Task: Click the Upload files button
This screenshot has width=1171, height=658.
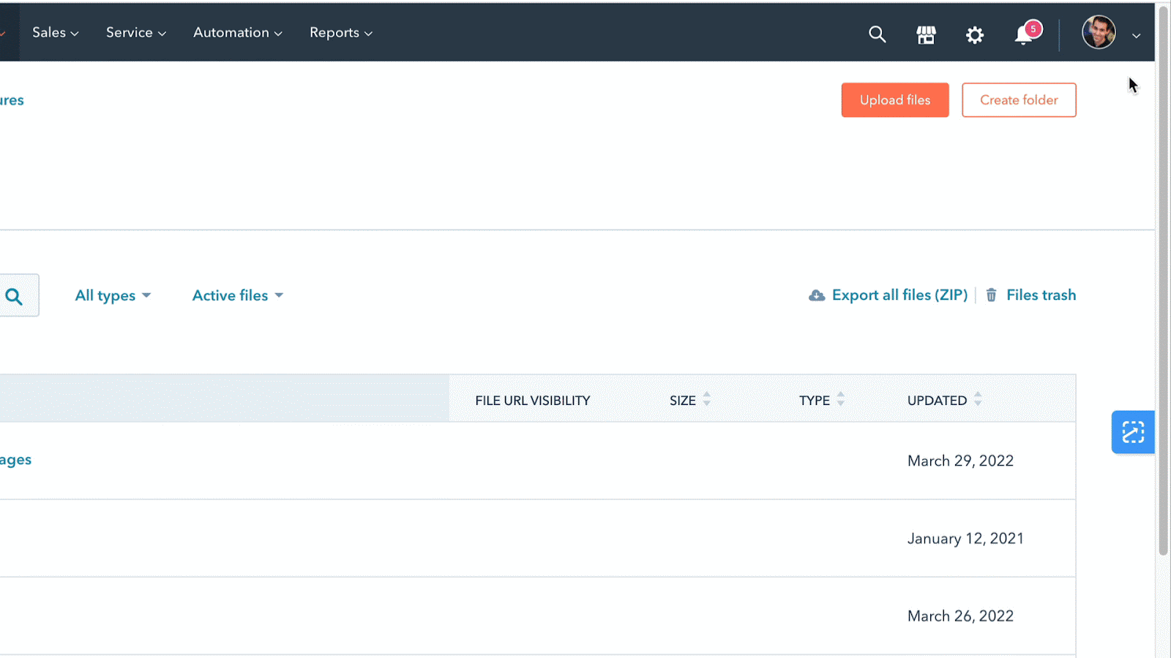Action: (x=895, y=99)
